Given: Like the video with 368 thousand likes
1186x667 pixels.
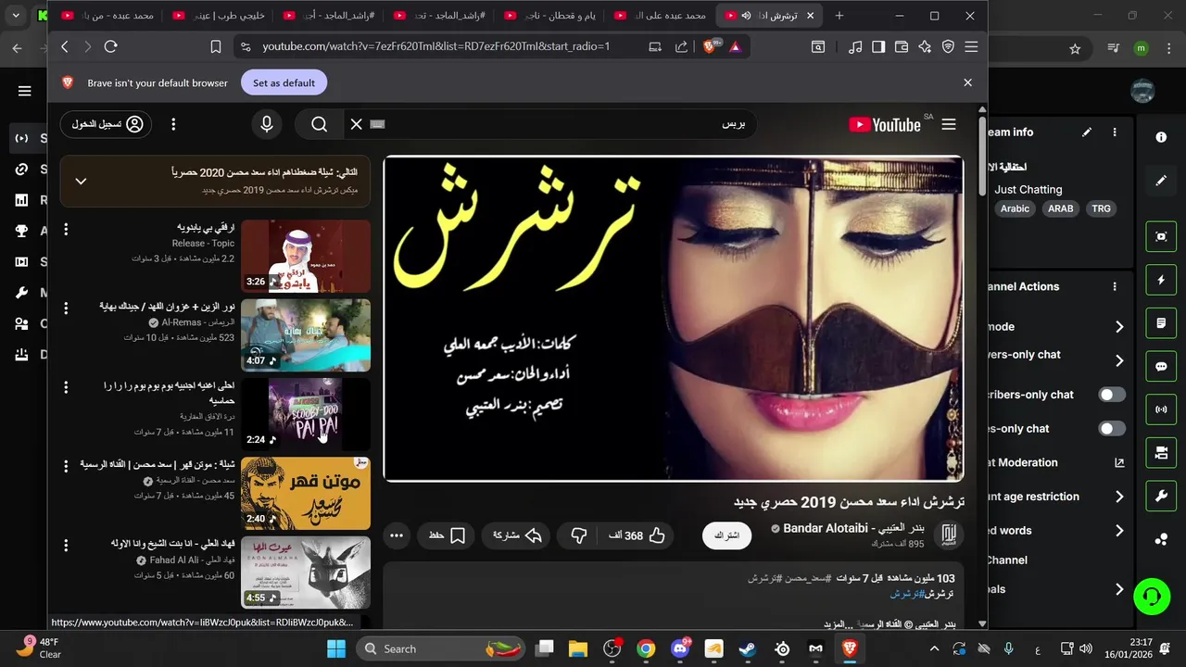Looking at the screenshot, I should [x=637, y=535].
